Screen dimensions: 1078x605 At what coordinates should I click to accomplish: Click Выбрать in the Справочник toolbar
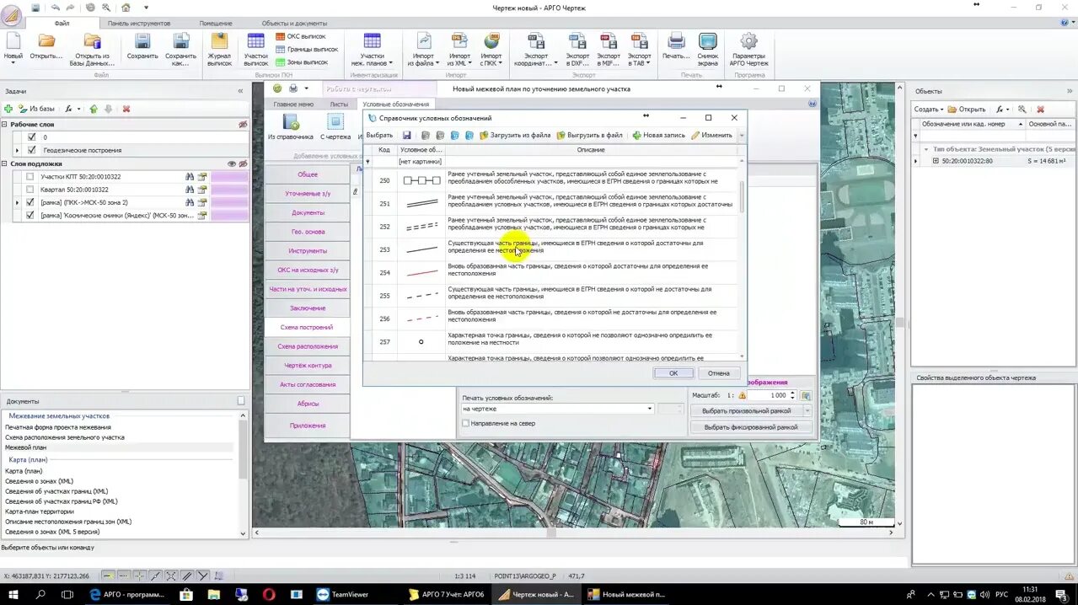(379, 135)
